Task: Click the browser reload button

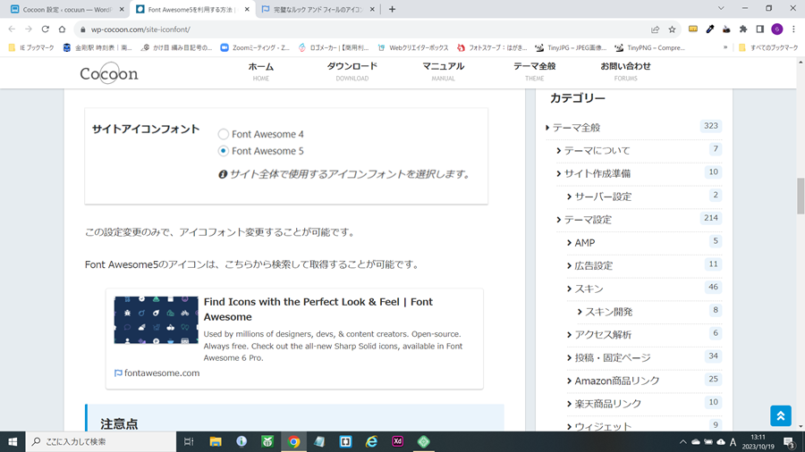Action: click(x=45, y=29)
